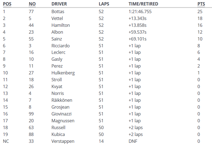Select the Vettel driver cell
212x151 pixels.
57,18
